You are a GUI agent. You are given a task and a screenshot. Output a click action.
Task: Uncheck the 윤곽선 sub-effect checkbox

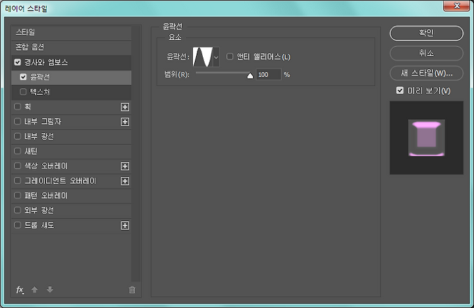23,77
